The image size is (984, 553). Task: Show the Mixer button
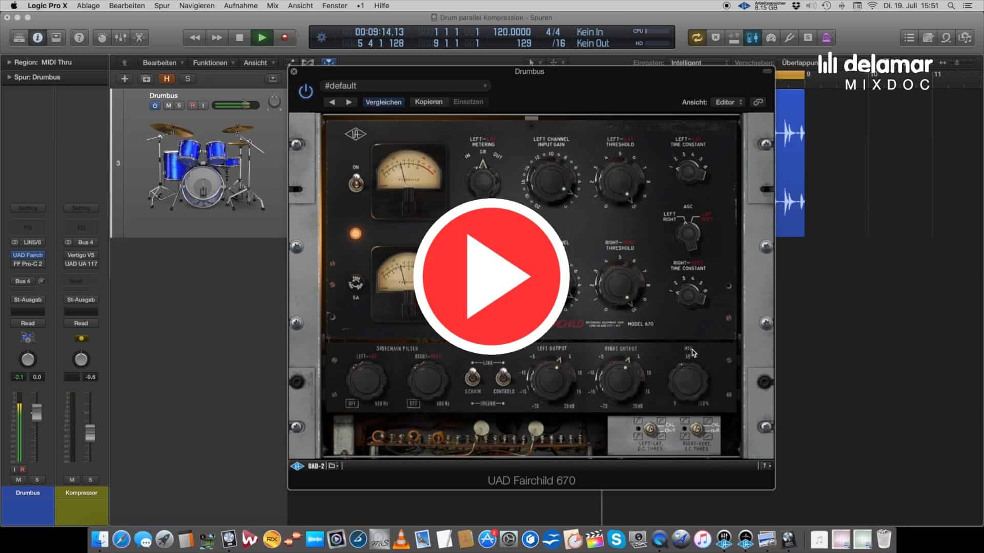point(120,37)
